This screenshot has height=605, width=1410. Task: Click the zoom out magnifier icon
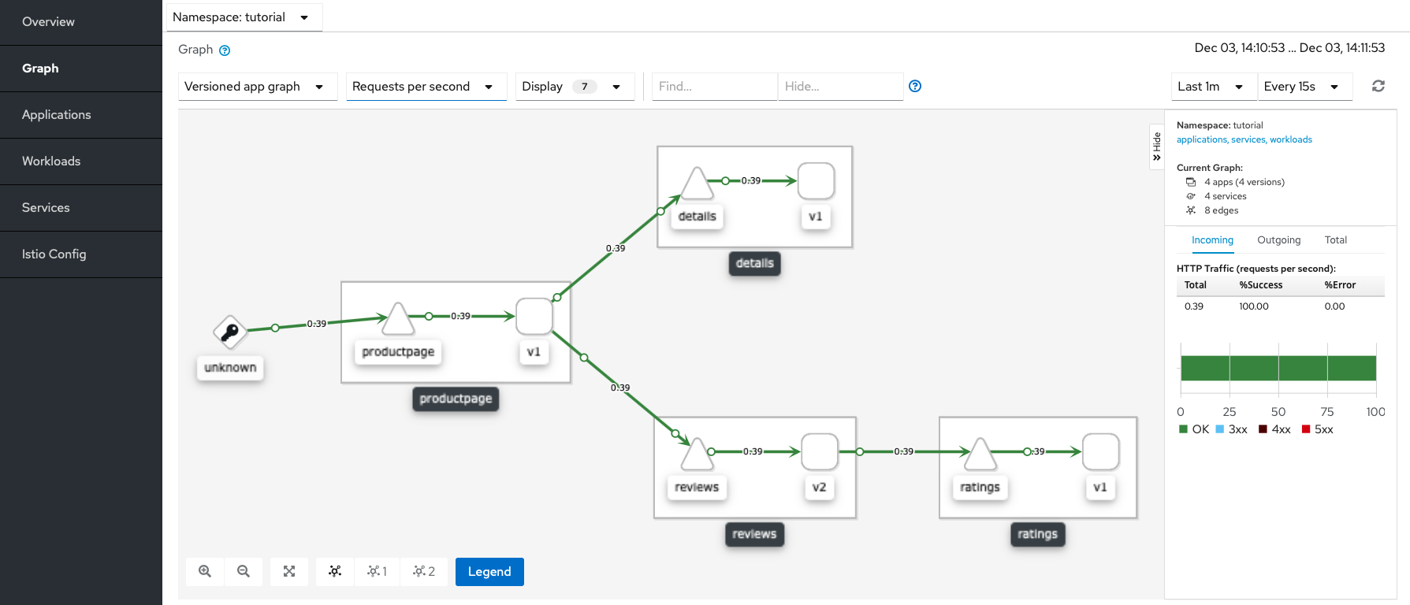pyautogui.click(x=244, y=572)
